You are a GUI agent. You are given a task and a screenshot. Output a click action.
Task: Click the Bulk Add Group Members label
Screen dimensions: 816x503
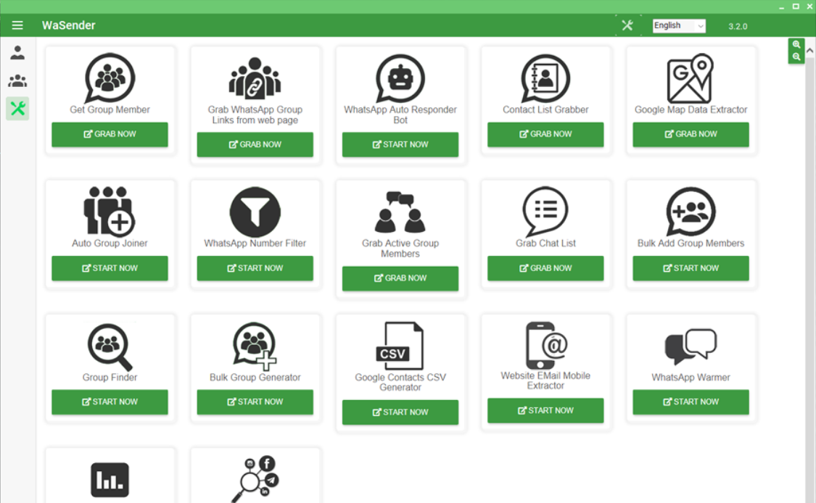(691, 244)
